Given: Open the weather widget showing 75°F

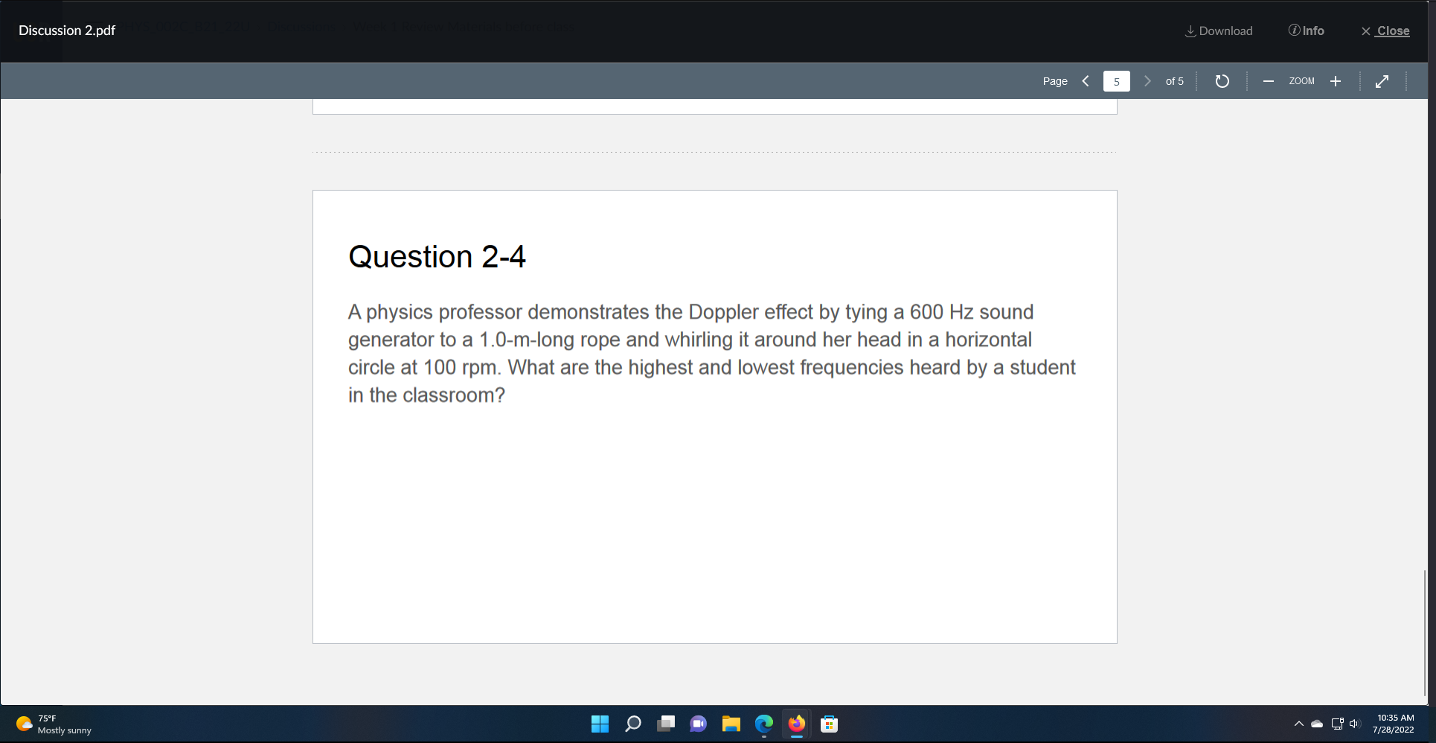Looking at the screenshot, I should [x=52, y=724].
